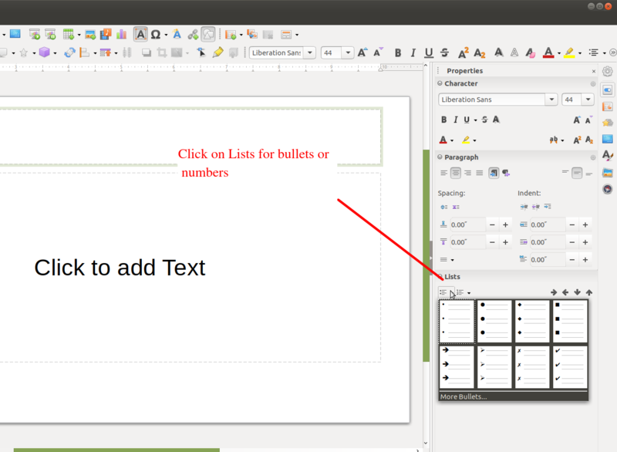This screenshot has height=452, width=617.
Task: Promote list item with right arrow
Action: tap(554, 292)
